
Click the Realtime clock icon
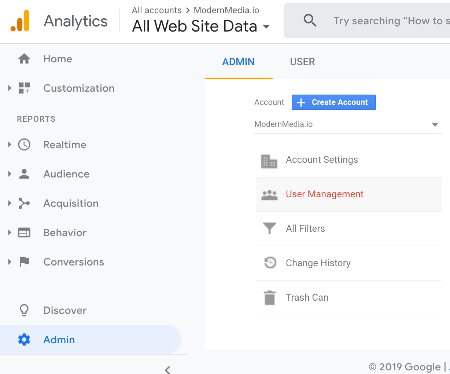[24, 144]
